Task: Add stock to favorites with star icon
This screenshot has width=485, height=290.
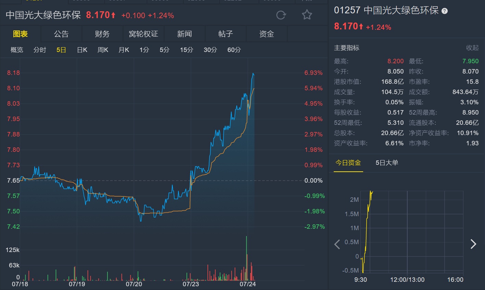Action: (307, 15)
